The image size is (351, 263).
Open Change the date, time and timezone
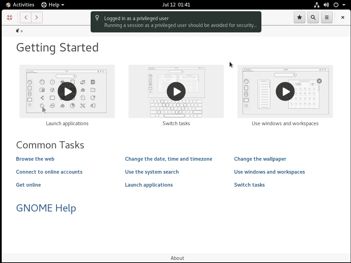(169, 159)
